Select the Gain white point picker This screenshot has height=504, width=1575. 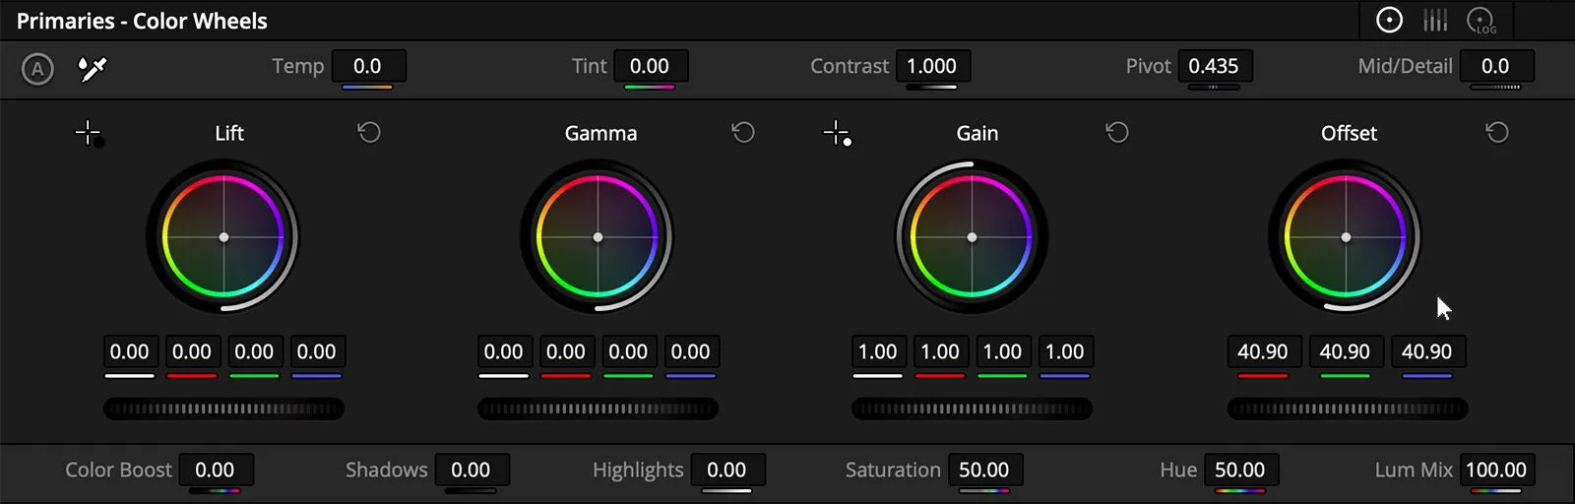click(838, 133)
